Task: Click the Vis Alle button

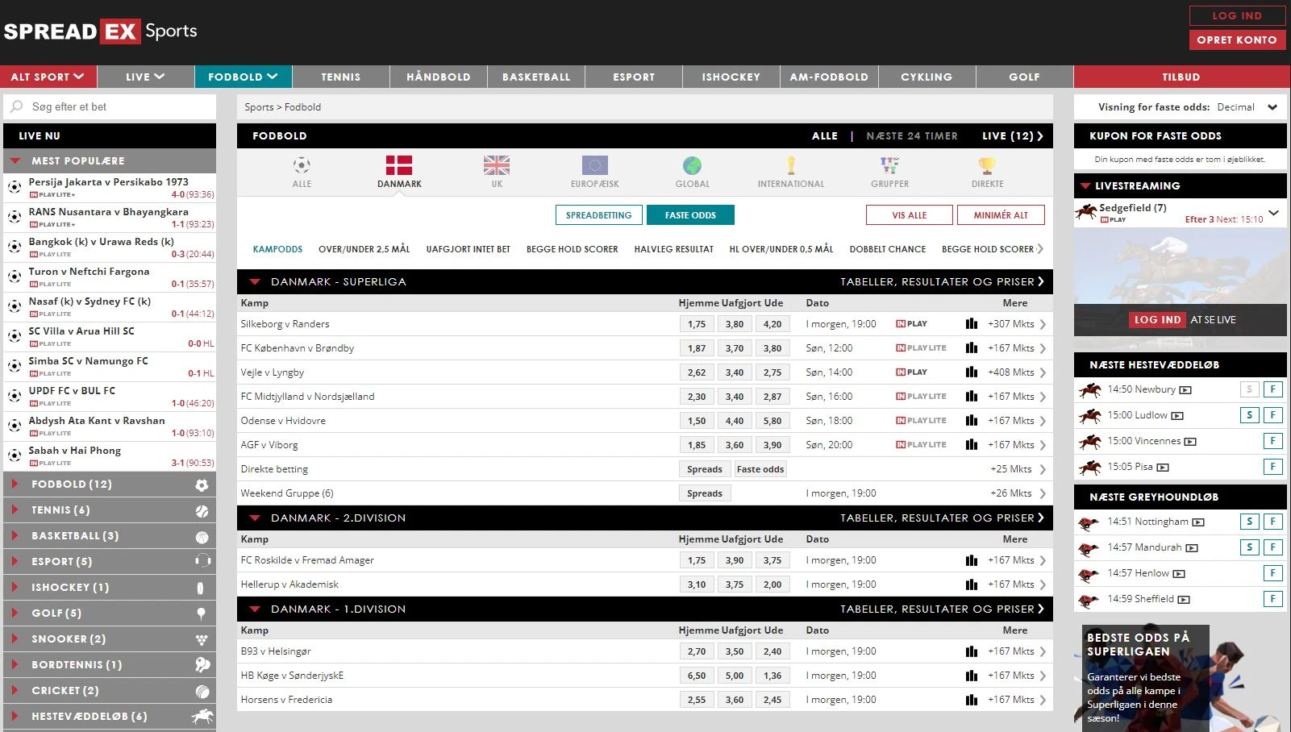Action: 909,215
